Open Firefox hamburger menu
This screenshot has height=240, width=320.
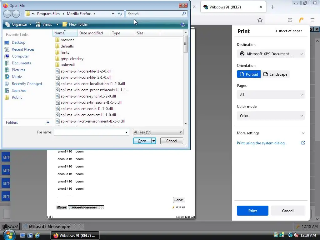(312, 20)
